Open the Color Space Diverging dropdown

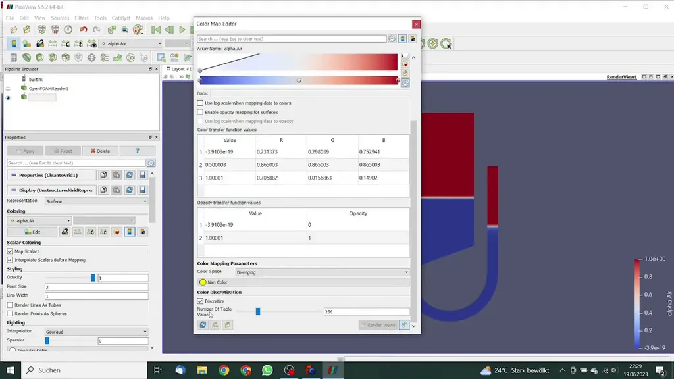coord(323,272)
